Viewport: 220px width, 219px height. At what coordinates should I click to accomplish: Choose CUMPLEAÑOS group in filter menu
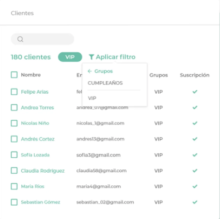tap(105, 83)
